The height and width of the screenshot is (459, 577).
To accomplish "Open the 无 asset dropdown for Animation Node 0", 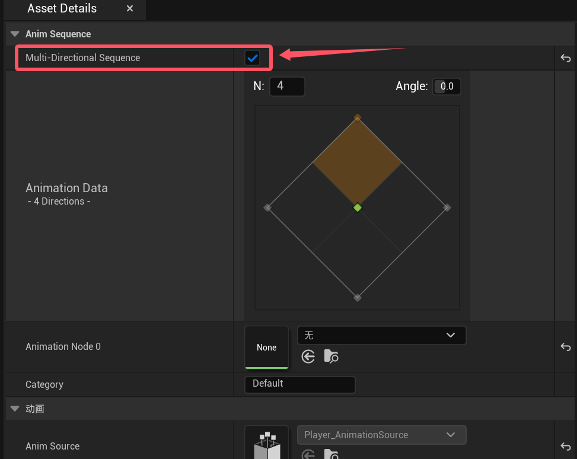I will click(x=381, y=335).
